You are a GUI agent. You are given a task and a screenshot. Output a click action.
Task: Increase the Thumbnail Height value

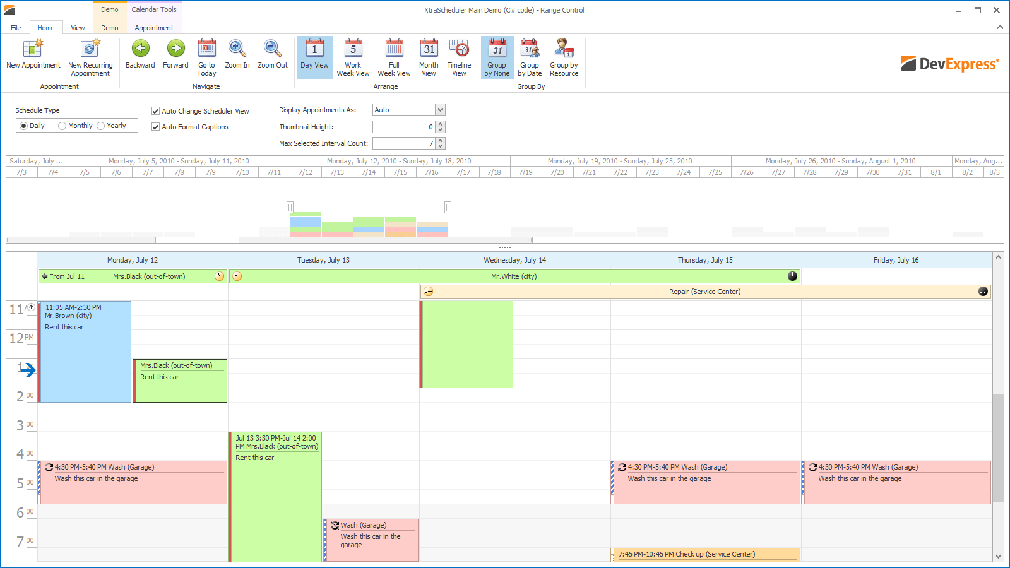(441, 124)
